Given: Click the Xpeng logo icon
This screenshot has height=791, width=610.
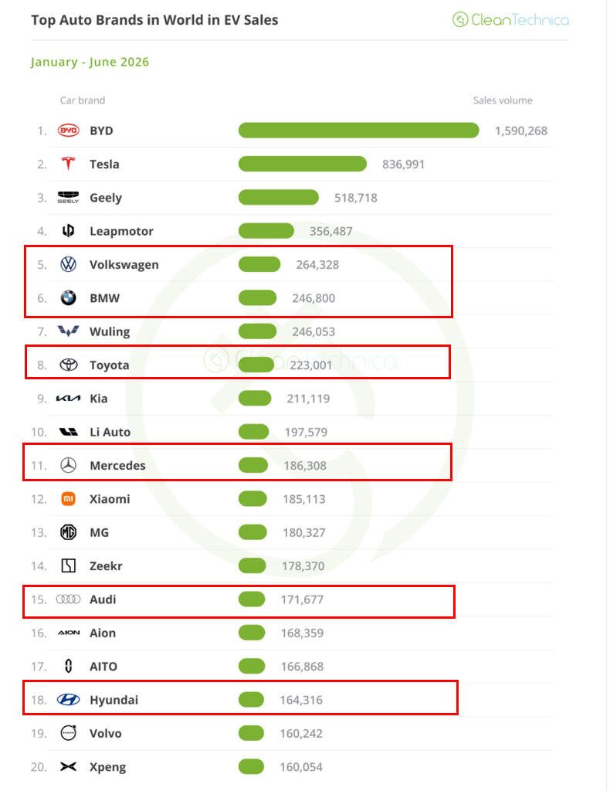Looking at the screenshot, I should click(68, 767).
